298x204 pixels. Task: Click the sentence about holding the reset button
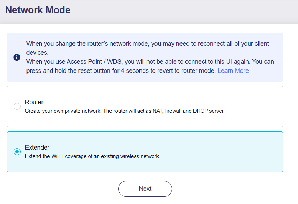[x=119, y=71]
